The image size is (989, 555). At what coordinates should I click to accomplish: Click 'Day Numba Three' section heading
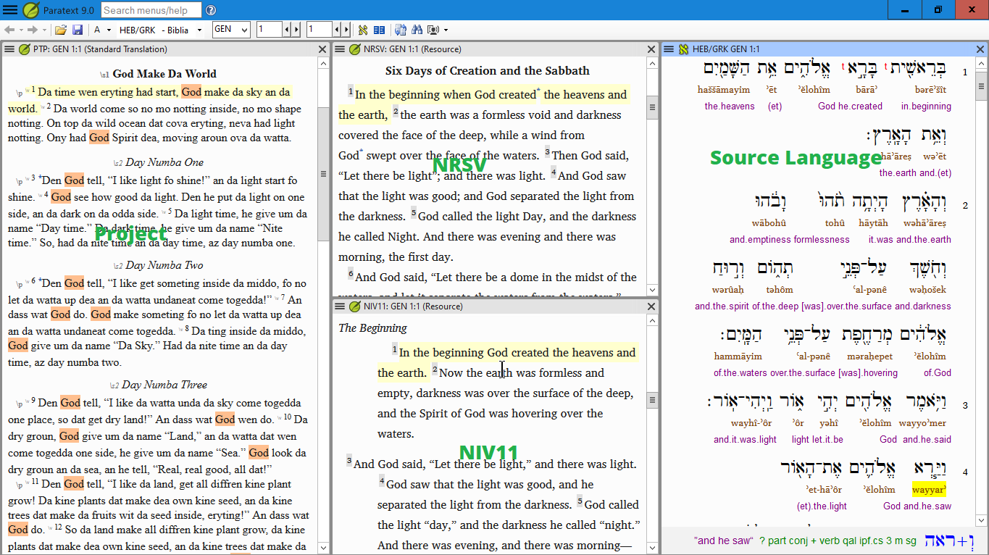(x=164, y=385)
